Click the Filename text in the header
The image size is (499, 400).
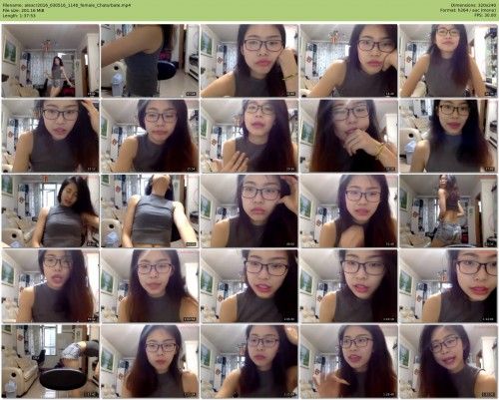67,6
